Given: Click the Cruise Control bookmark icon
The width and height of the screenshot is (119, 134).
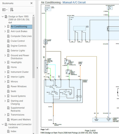Looking at the screenshot, I should coord(9,41).
